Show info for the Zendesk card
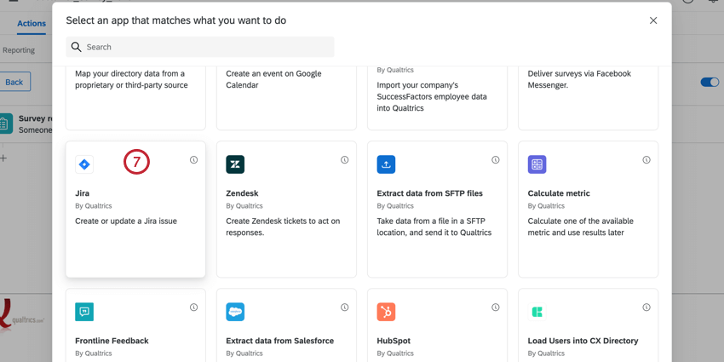This screenshot has height=362, width=724. [344, 160]
